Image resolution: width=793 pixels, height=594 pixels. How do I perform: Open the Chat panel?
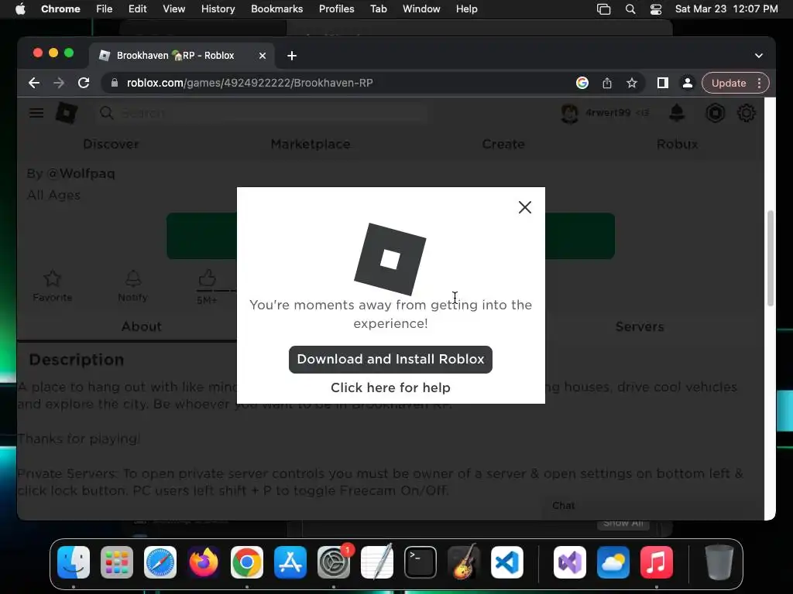tap(564, 506)
